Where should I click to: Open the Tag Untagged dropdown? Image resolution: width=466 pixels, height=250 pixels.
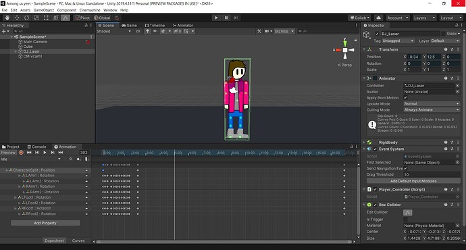click(x=398, y=41)
